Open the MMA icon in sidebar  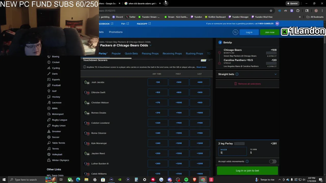(49, 108)
